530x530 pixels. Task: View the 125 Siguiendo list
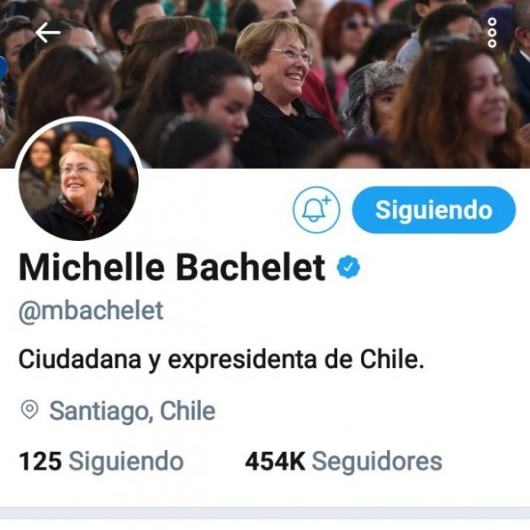tap(101, 461)
